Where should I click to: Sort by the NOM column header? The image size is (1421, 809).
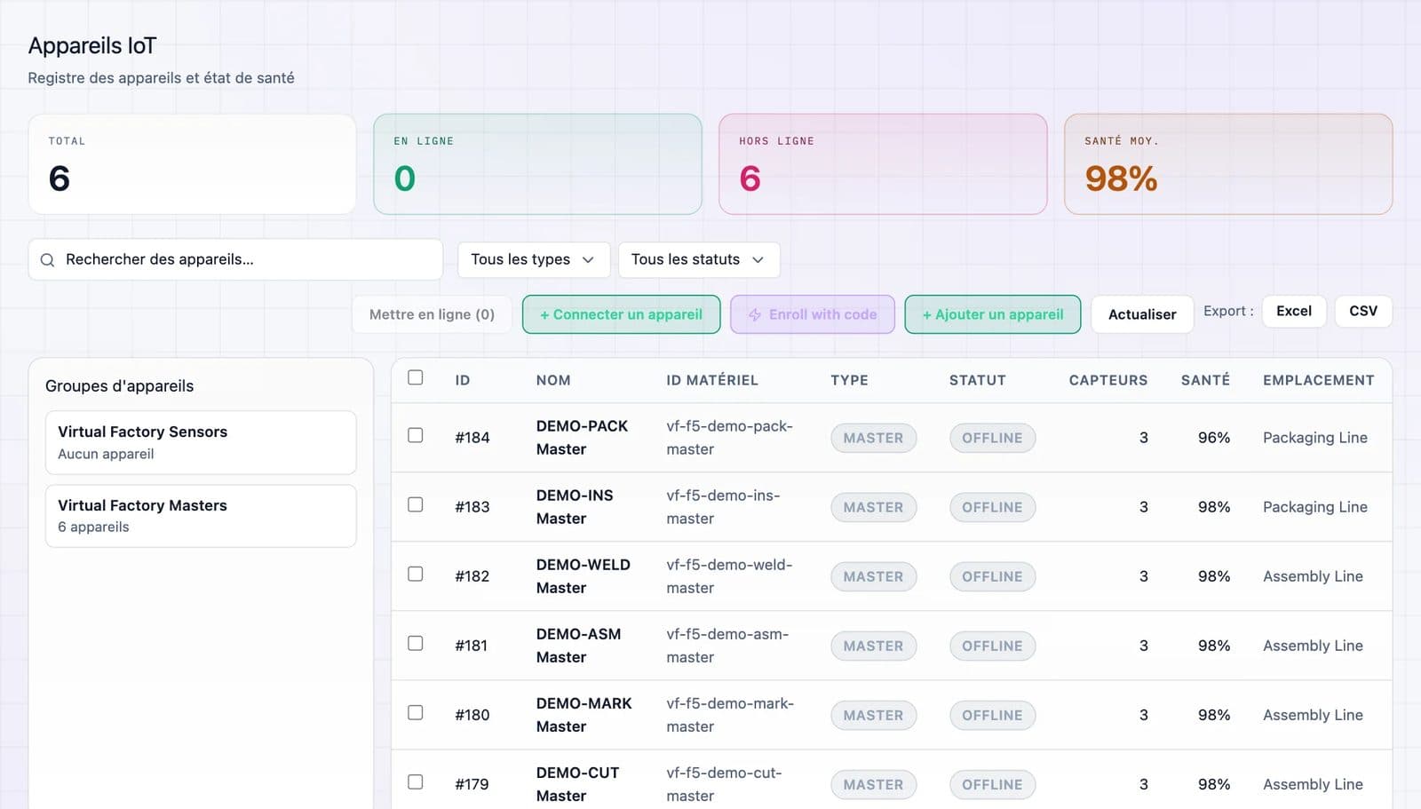coord(553,380)
